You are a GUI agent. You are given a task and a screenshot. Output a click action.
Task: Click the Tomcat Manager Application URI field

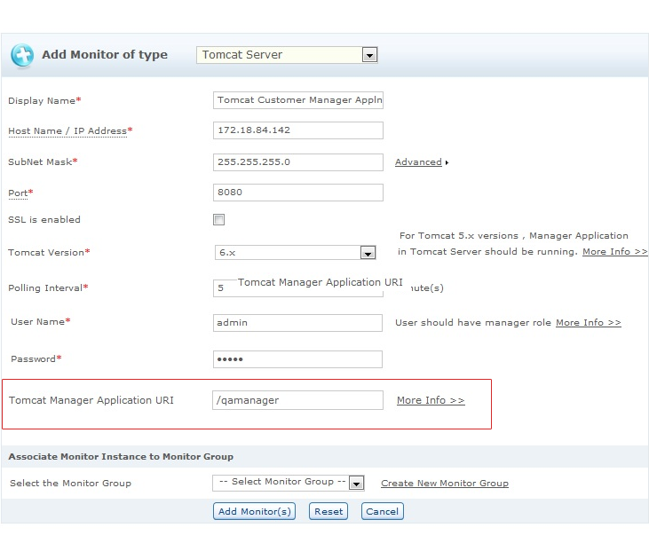297,400
